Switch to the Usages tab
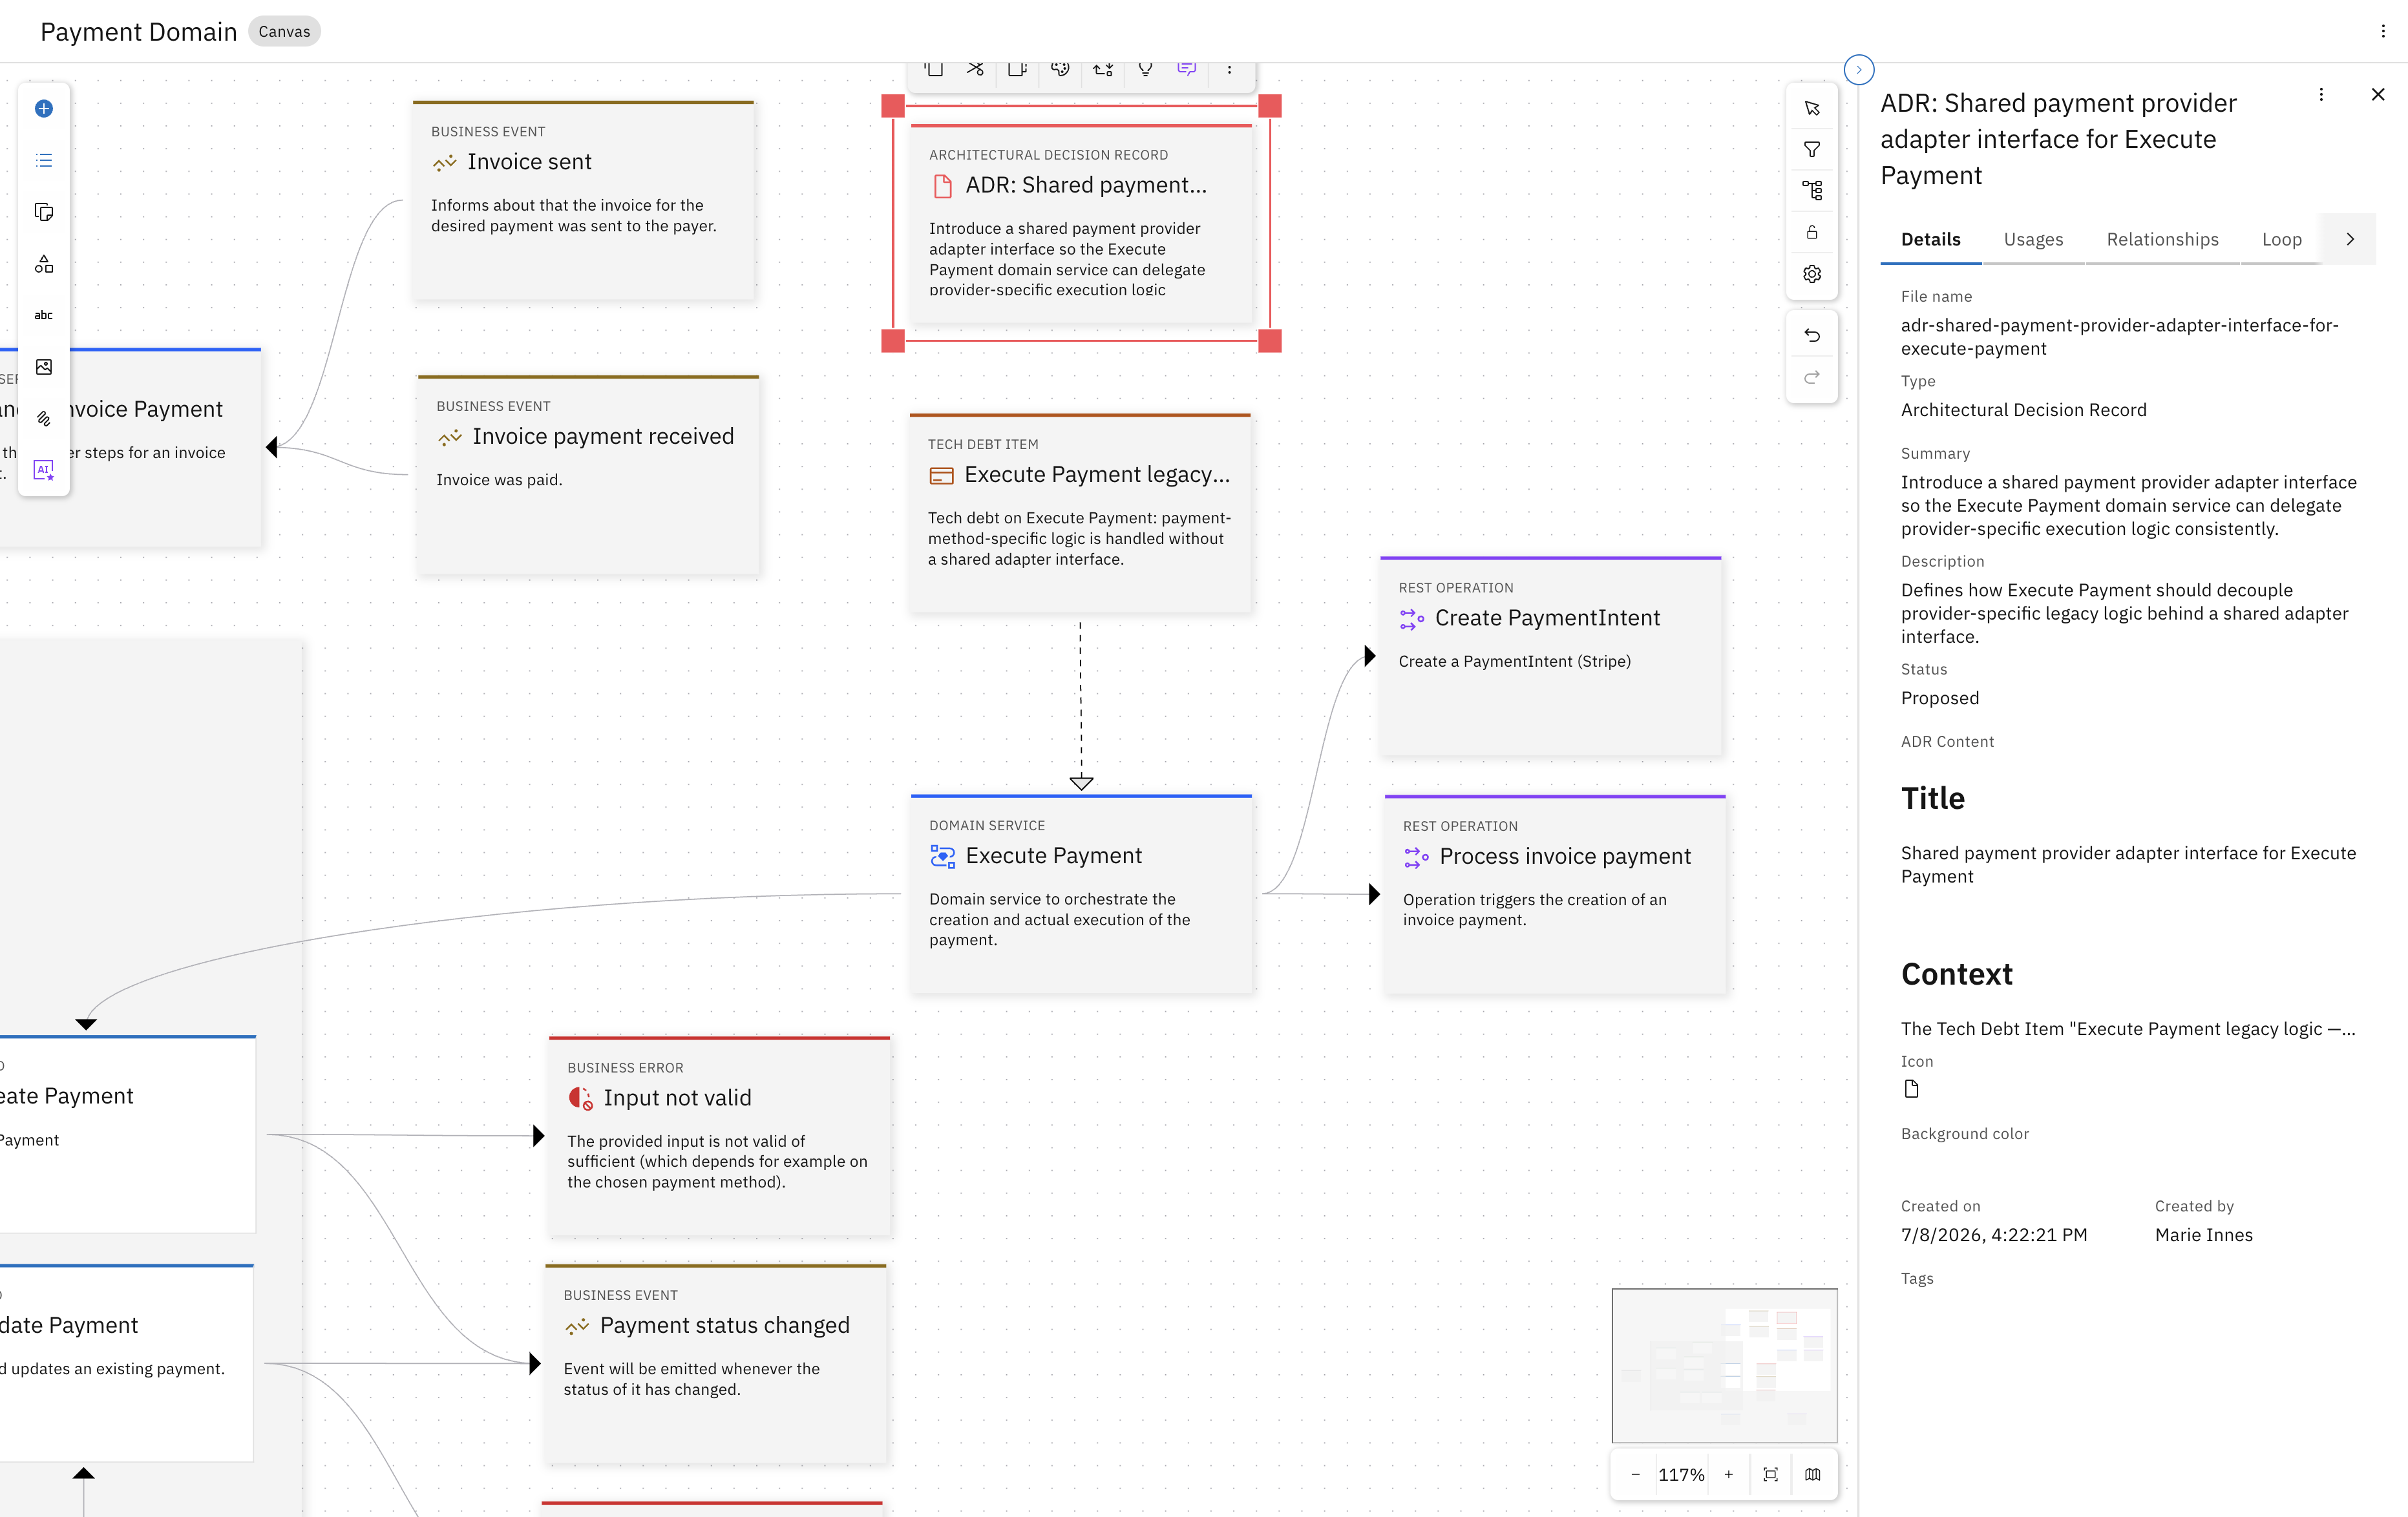The width and height of the screenshot is (2408, 1517). (2033, 239)
